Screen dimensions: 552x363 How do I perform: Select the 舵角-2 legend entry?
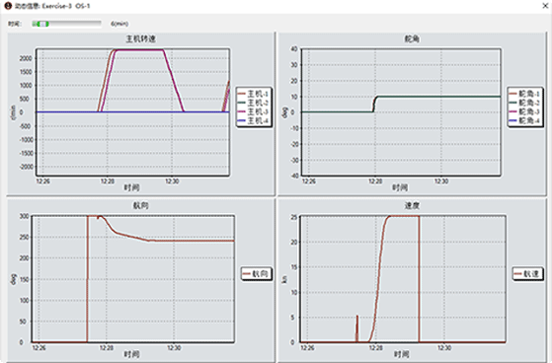click(x=524, y=103)
